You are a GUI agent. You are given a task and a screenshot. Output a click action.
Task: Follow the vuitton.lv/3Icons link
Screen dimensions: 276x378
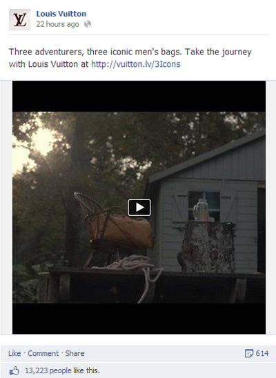click(136, 64)
